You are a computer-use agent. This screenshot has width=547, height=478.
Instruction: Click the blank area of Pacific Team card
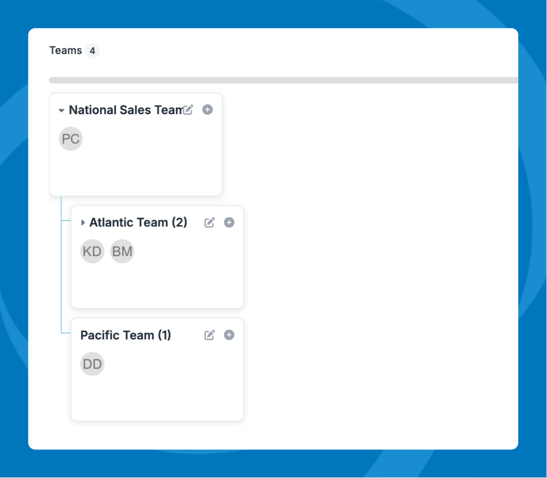pos(157,398)
